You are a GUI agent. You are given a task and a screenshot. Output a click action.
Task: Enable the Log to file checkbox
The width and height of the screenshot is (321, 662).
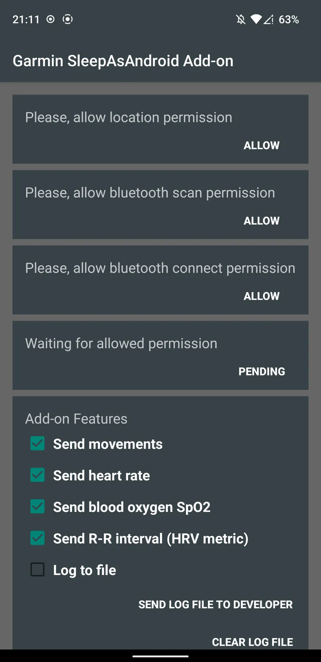tap(38, 570)
